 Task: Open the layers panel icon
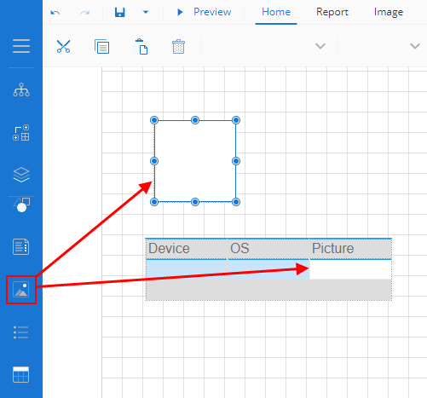[21, 175]
